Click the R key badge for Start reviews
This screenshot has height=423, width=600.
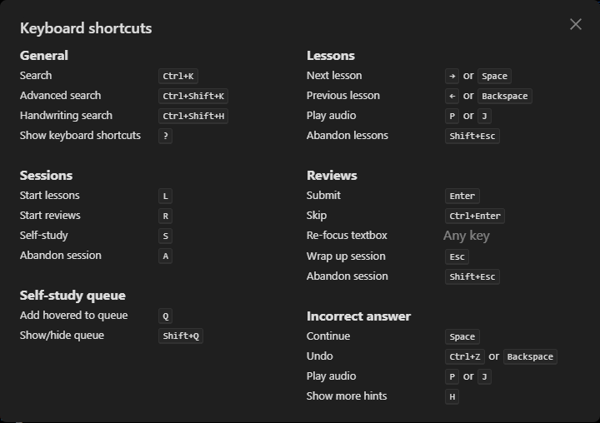166,216
